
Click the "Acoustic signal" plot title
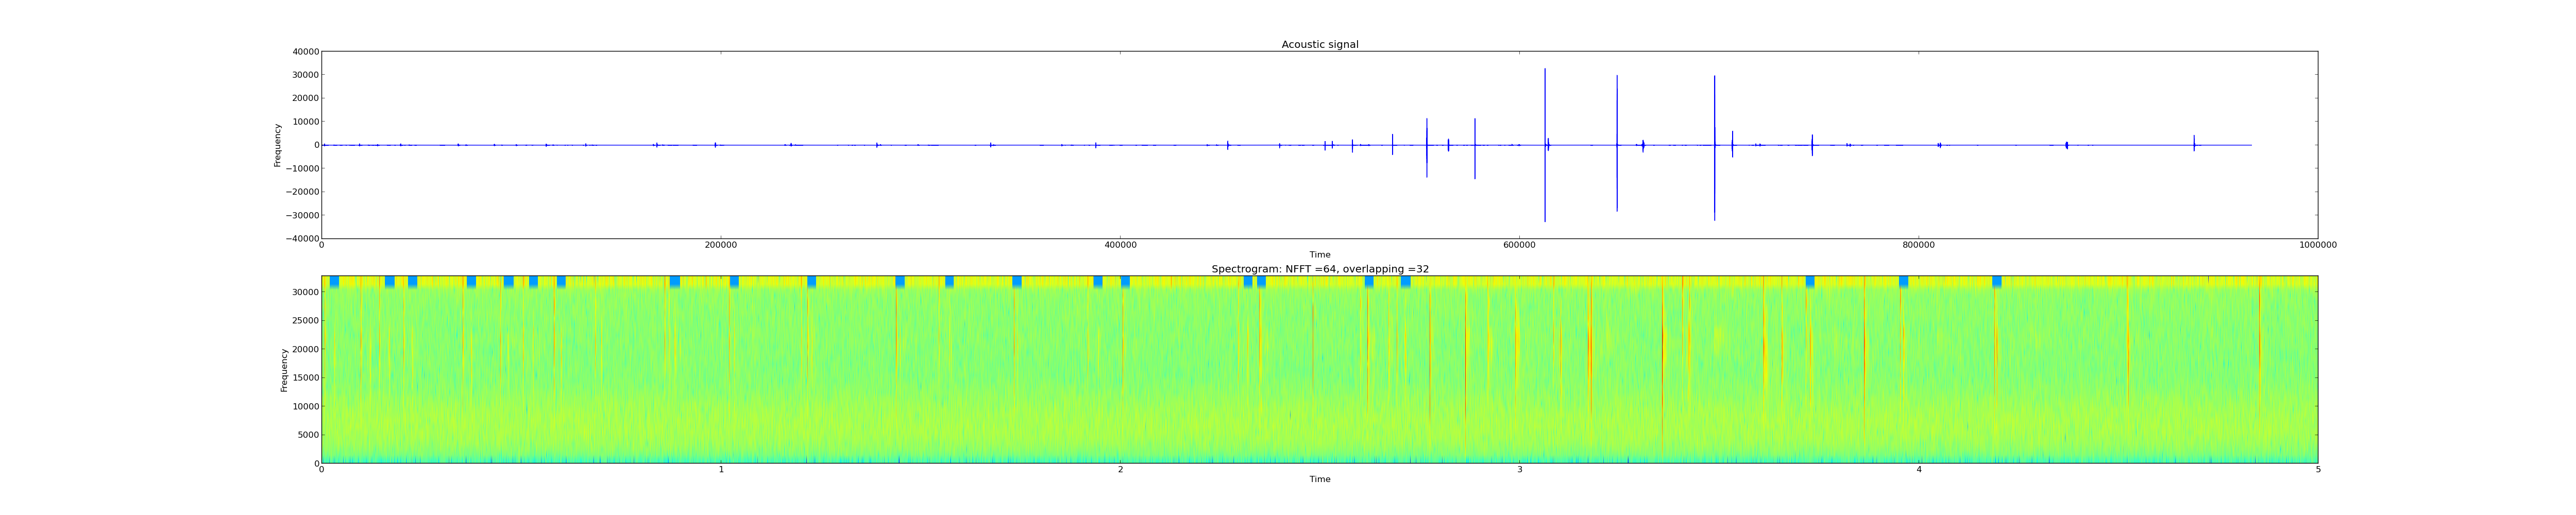coord(1319,45)
